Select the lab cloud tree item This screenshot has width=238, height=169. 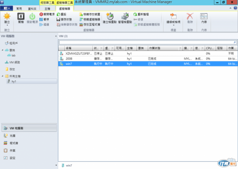(x=12, y=55)
